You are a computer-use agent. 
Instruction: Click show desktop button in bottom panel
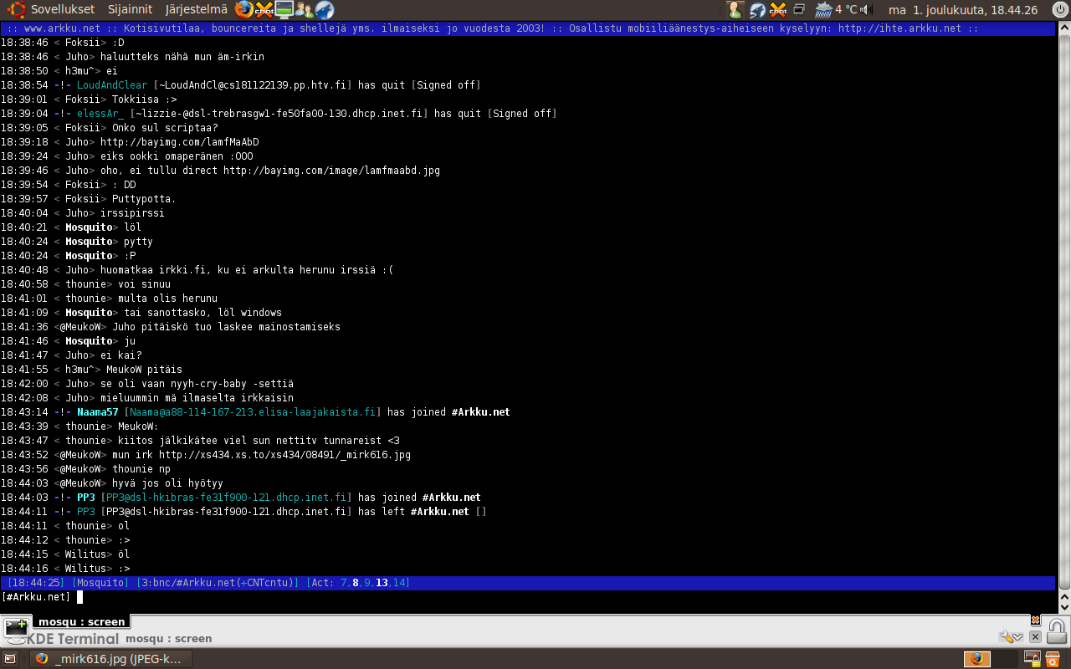click(10, 659)
